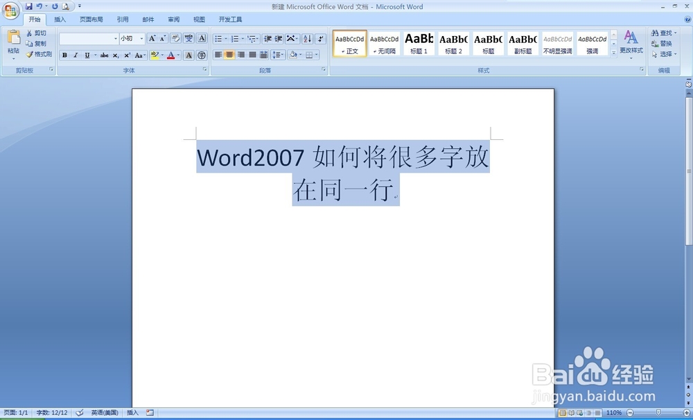Click the Zoom In plus button
The height and width of the screenshot is (420, 693).
[x=686, y=412]
